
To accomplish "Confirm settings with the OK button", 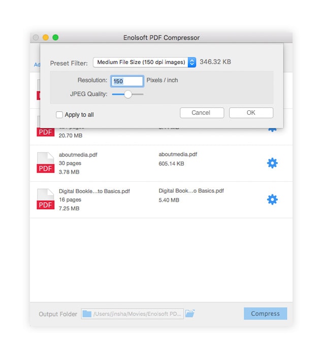I will (x=251, y=113).
